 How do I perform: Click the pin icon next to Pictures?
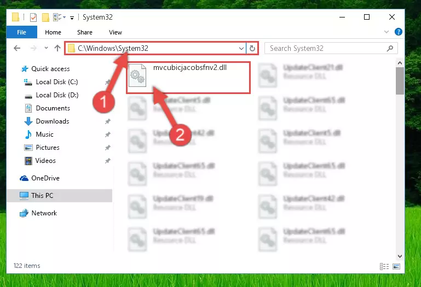coord(108,148)
